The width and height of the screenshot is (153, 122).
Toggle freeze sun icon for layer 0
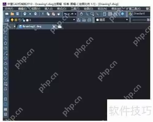pos(16,20)
